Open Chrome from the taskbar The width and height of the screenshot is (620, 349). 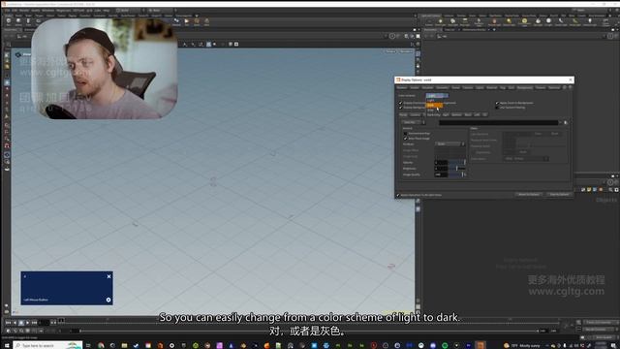click(x=101, y=345)
